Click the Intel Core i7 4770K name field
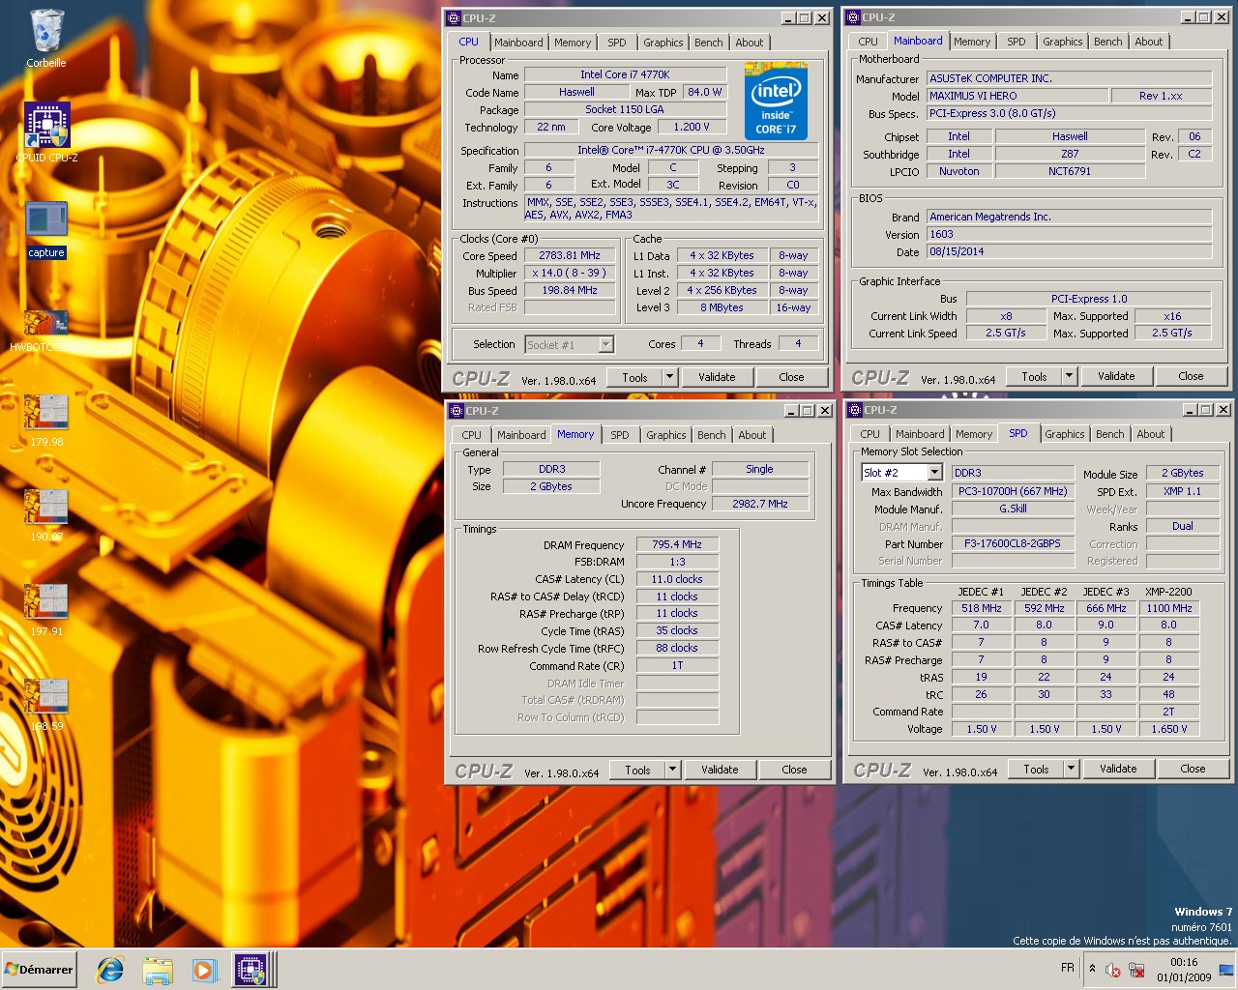Viewport: 1238px width, 990px height. [625, 74]
